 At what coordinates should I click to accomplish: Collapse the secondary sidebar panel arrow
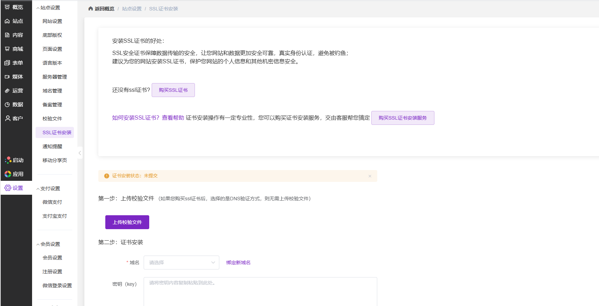(80, 153)
